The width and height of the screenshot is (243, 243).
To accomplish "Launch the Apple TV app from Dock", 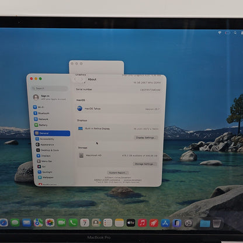I will 131,223.
